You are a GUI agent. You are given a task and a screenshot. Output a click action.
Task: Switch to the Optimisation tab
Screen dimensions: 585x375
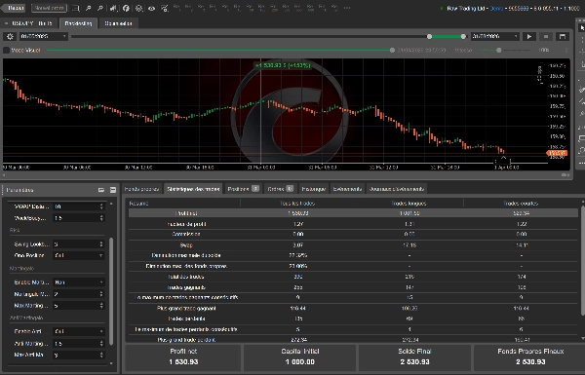(118, 23)
